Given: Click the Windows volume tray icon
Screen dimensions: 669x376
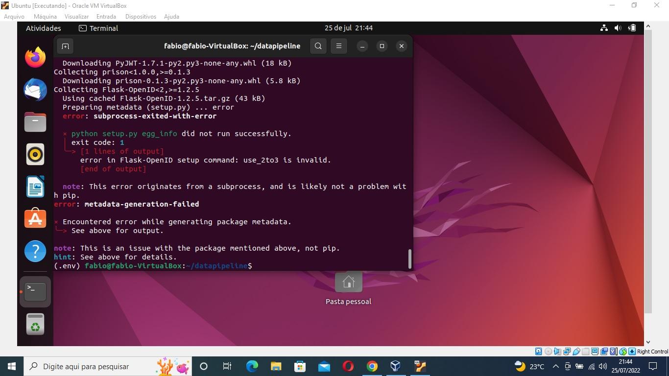Looking at the screenshot, I should click(x=603, y=366).
